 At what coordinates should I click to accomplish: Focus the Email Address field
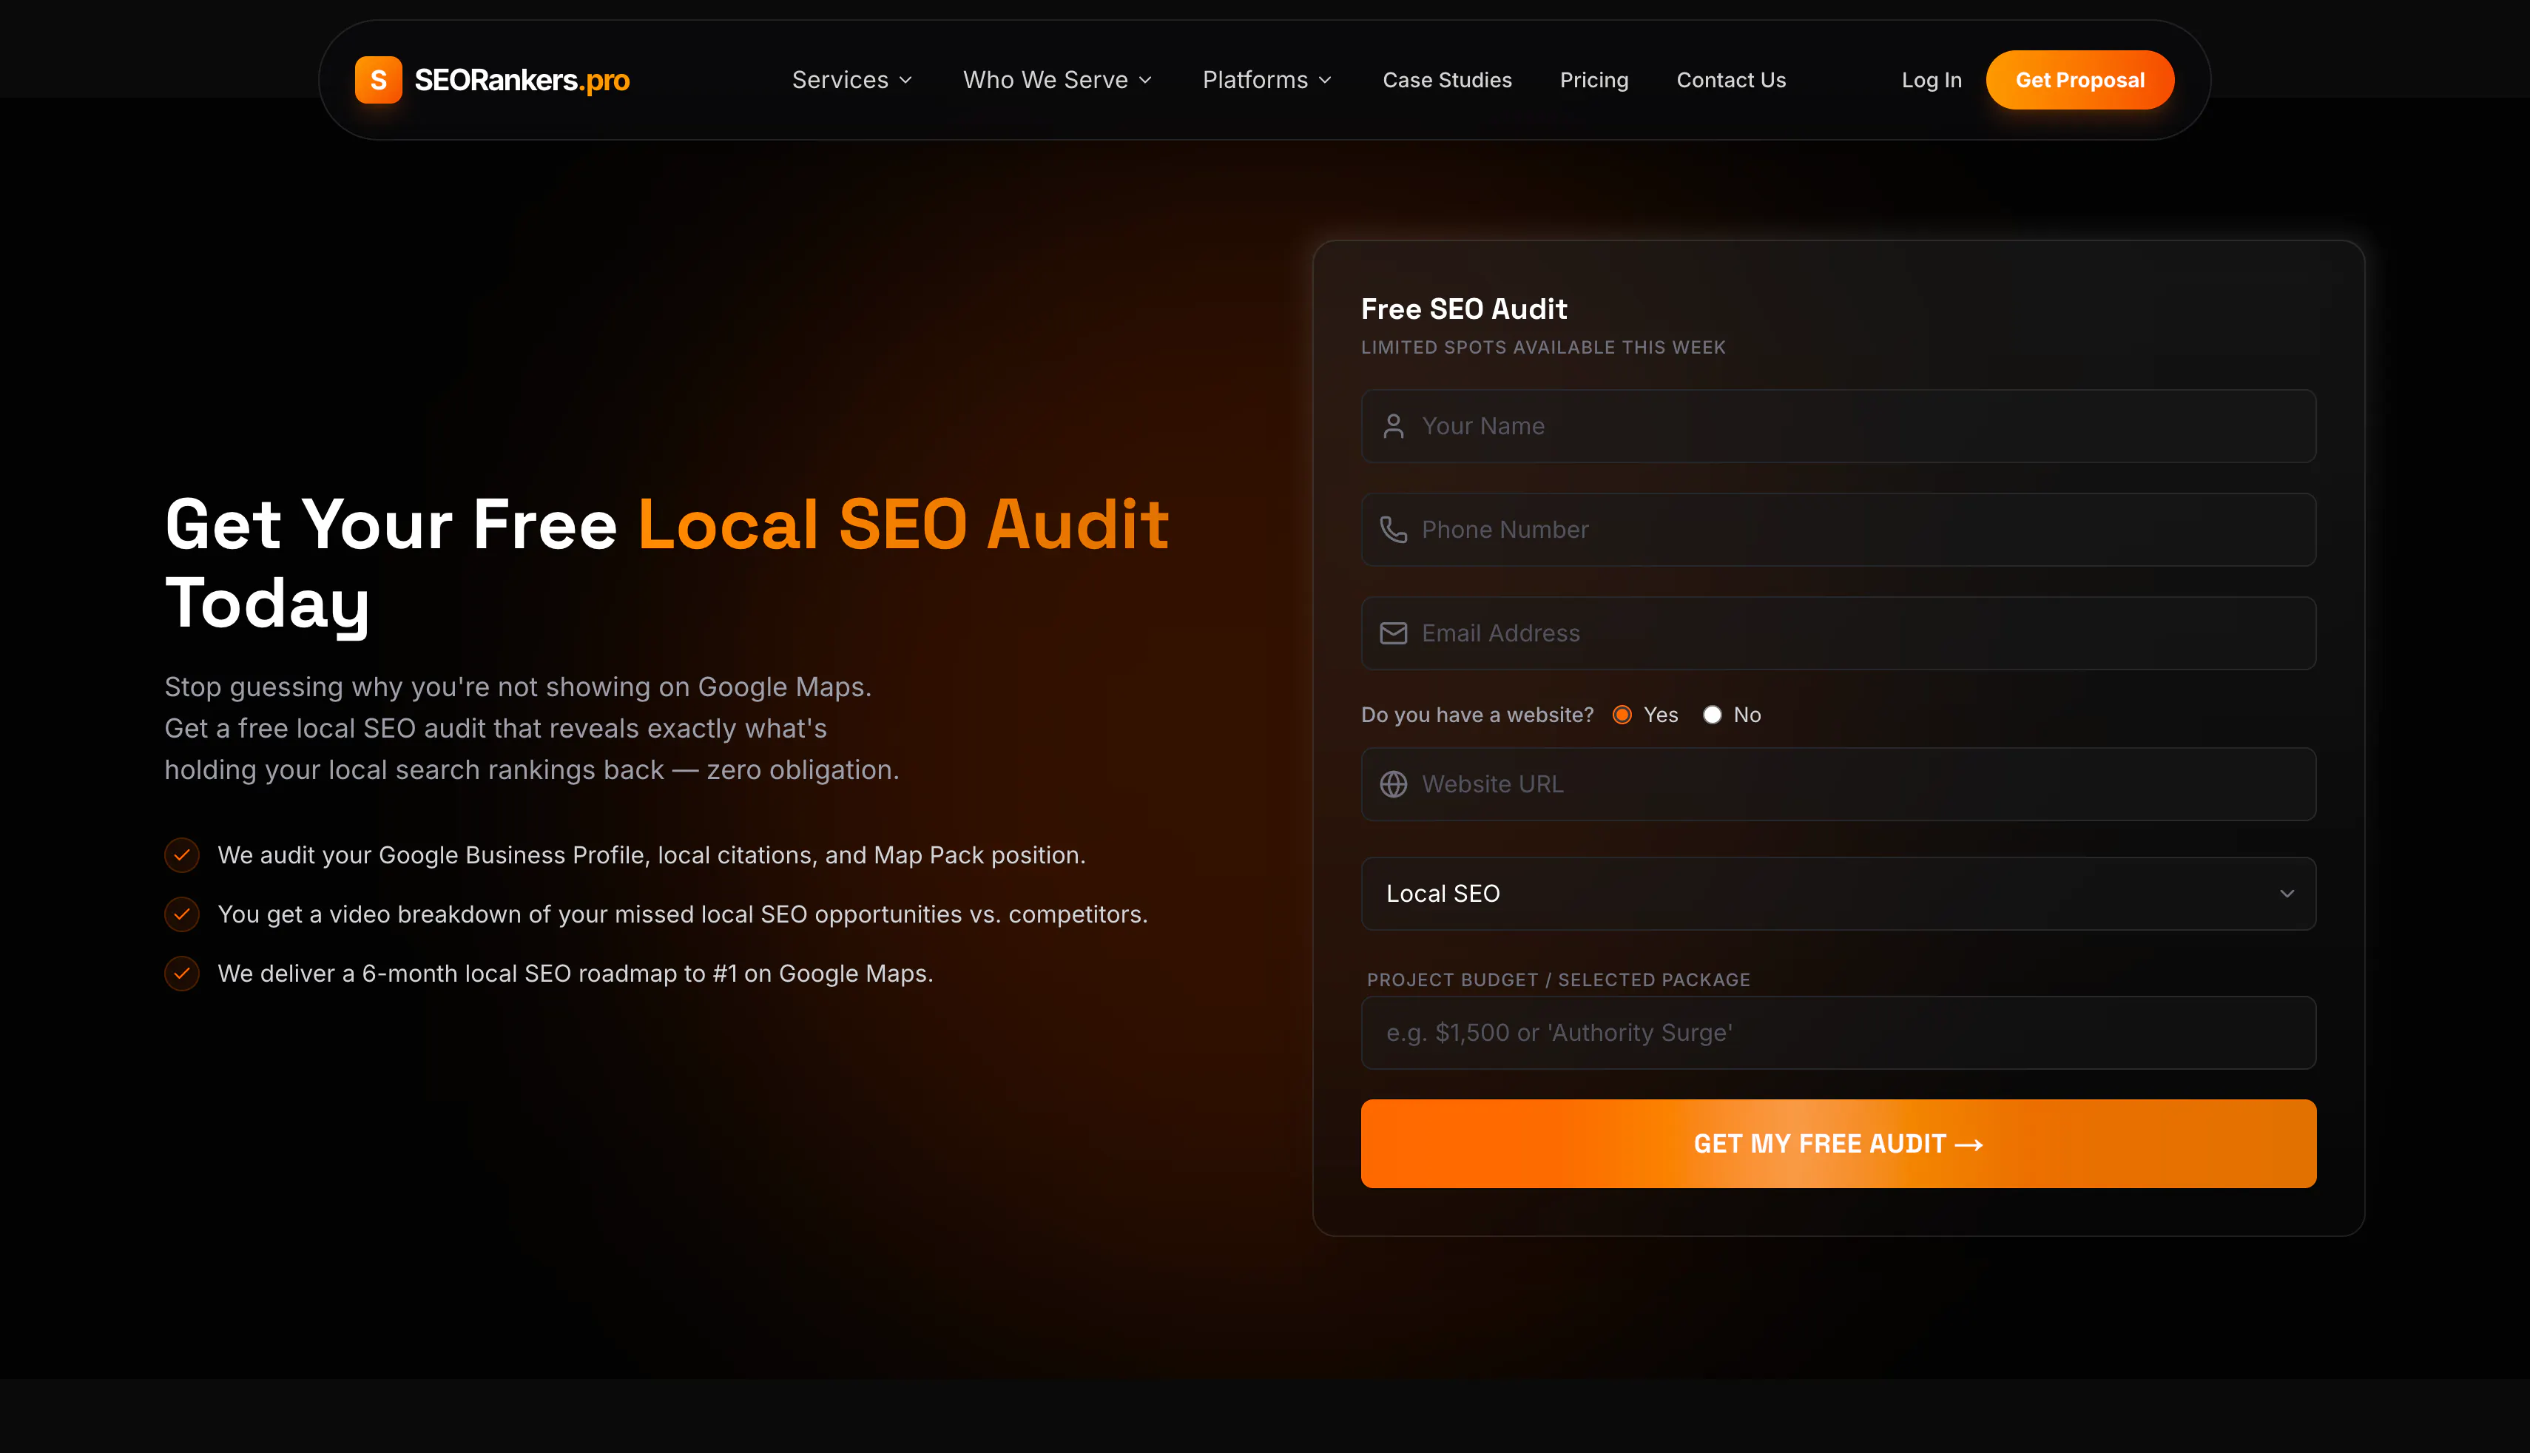[x=1838, y=633]
